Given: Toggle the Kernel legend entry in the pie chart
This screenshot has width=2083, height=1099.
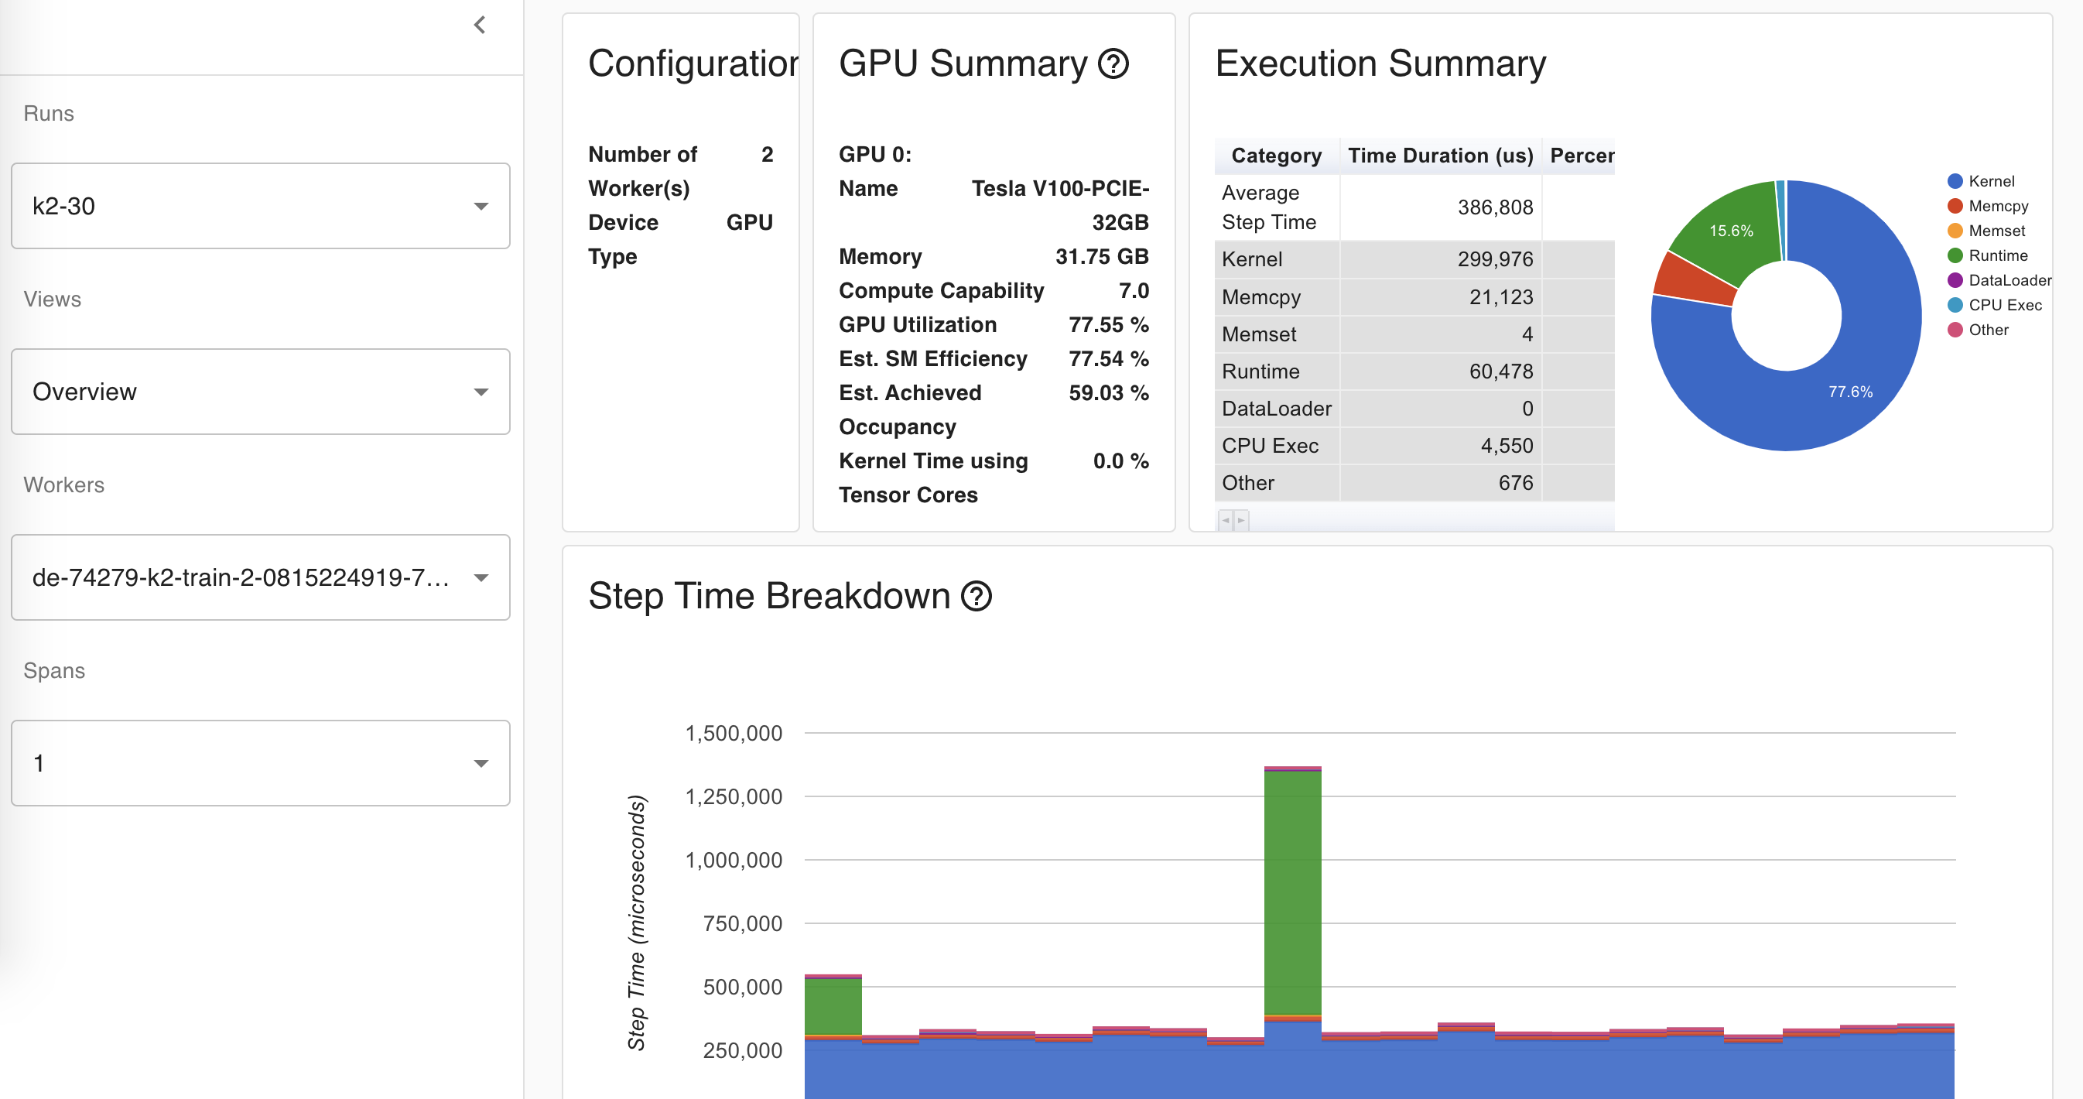Looking at the screenshot, I should [x=1990, y=181].
